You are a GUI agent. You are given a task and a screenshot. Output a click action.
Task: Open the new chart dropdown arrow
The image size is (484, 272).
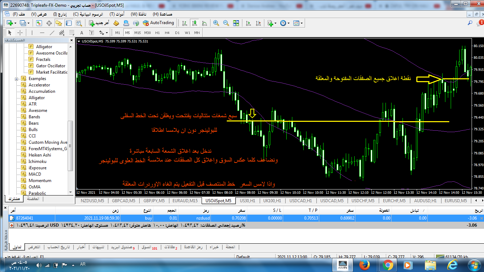15,23
